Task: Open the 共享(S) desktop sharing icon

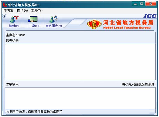Action: click(x=33, y=19)
